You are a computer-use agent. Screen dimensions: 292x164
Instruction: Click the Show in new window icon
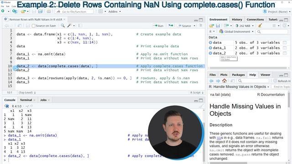tap(19, 26)
